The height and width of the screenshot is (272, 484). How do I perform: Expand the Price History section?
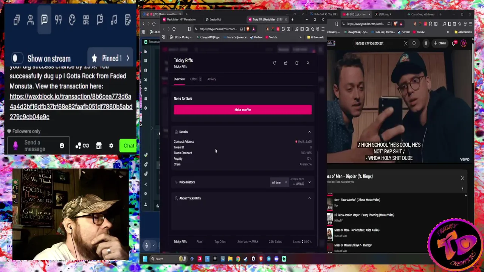[x=309, y=182]
